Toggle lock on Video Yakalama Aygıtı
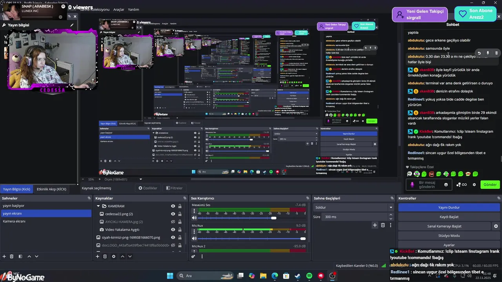Screen dimensions: 502x282 click(180, 230)
